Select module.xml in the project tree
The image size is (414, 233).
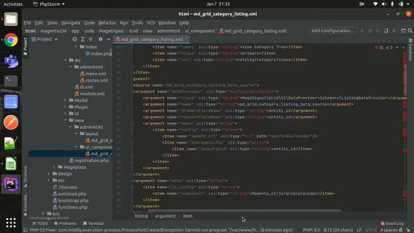click(89, 94)
